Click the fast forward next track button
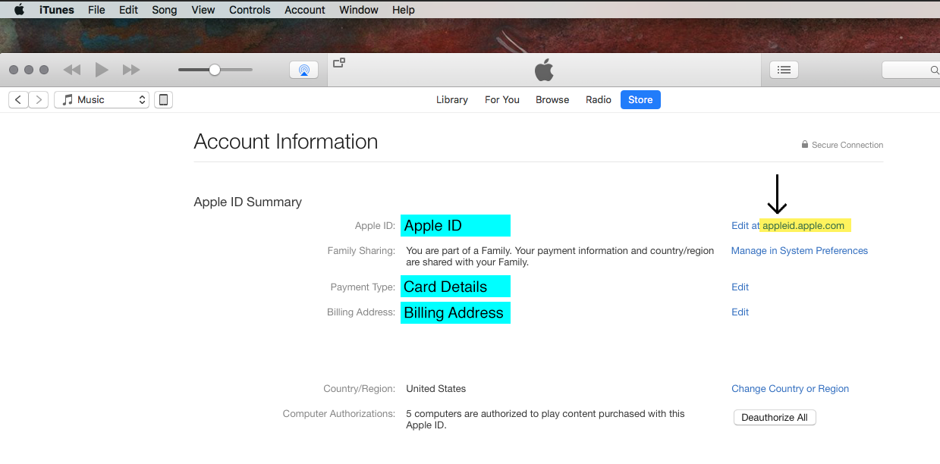 (131, 70)
